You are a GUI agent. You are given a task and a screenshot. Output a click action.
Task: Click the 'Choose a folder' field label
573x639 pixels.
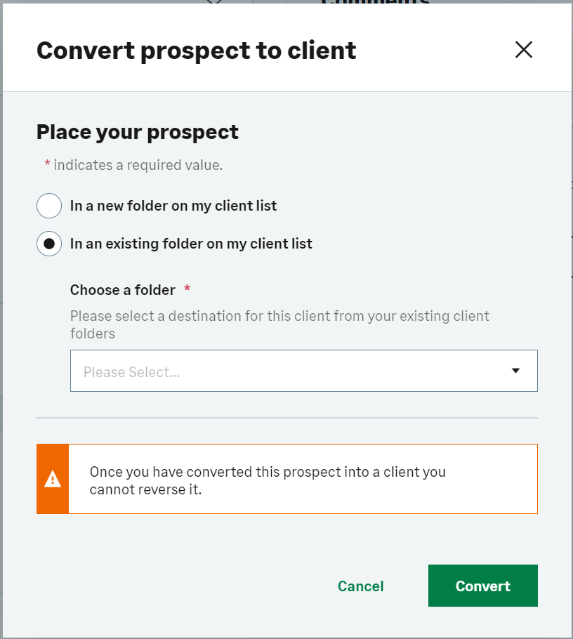click(x=123, y=289)
